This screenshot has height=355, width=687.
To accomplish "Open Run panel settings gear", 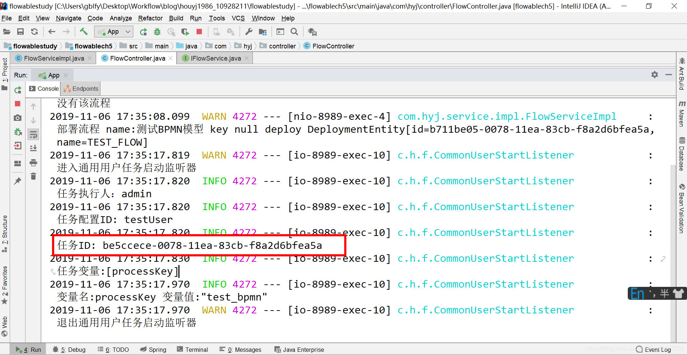I will [655, 75].
